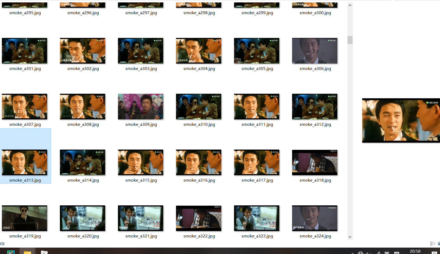Open PyCharm from the taskbar
The image size is (440, 254).
[x=11, y=252]
